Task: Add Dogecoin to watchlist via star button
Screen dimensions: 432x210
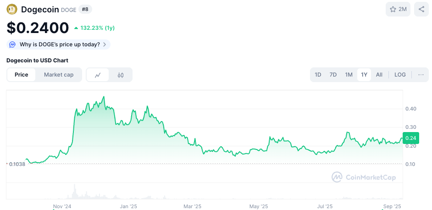Action: [398, 9]
